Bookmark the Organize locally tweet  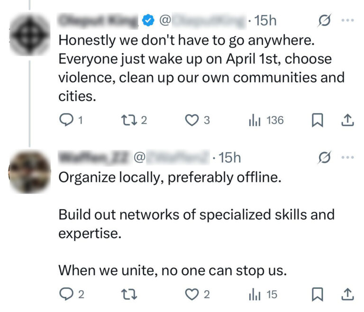click(316, 294)
